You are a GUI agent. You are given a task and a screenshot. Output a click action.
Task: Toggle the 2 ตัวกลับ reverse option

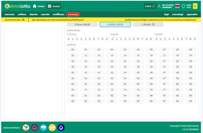pyautogui.click(x=148, y=25)
